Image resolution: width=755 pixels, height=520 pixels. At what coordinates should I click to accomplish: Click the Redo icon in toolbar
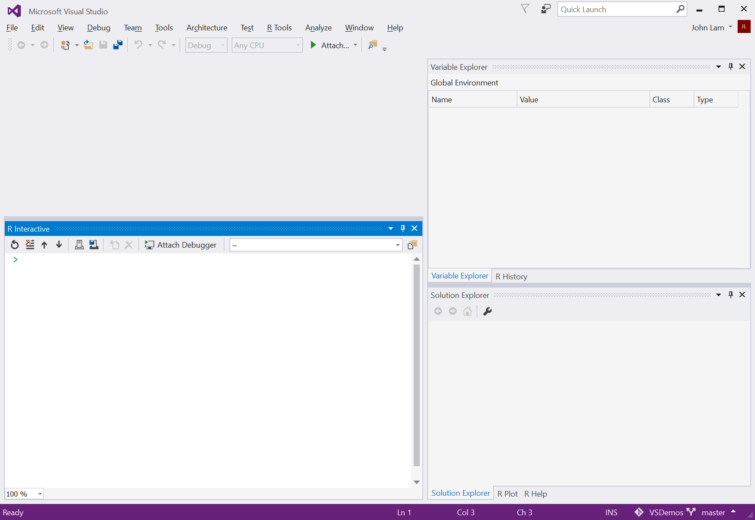[x=162, y=45]
